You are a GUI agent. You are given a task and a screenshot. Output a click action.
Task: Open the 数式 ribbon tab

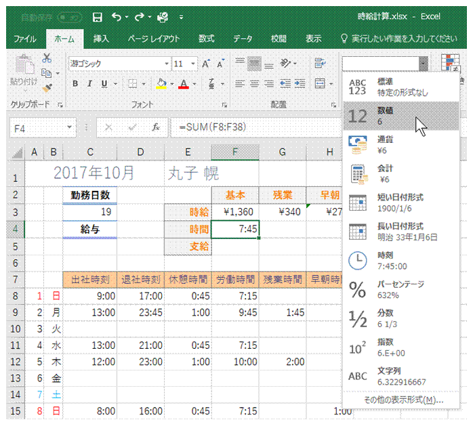point(206,39)
